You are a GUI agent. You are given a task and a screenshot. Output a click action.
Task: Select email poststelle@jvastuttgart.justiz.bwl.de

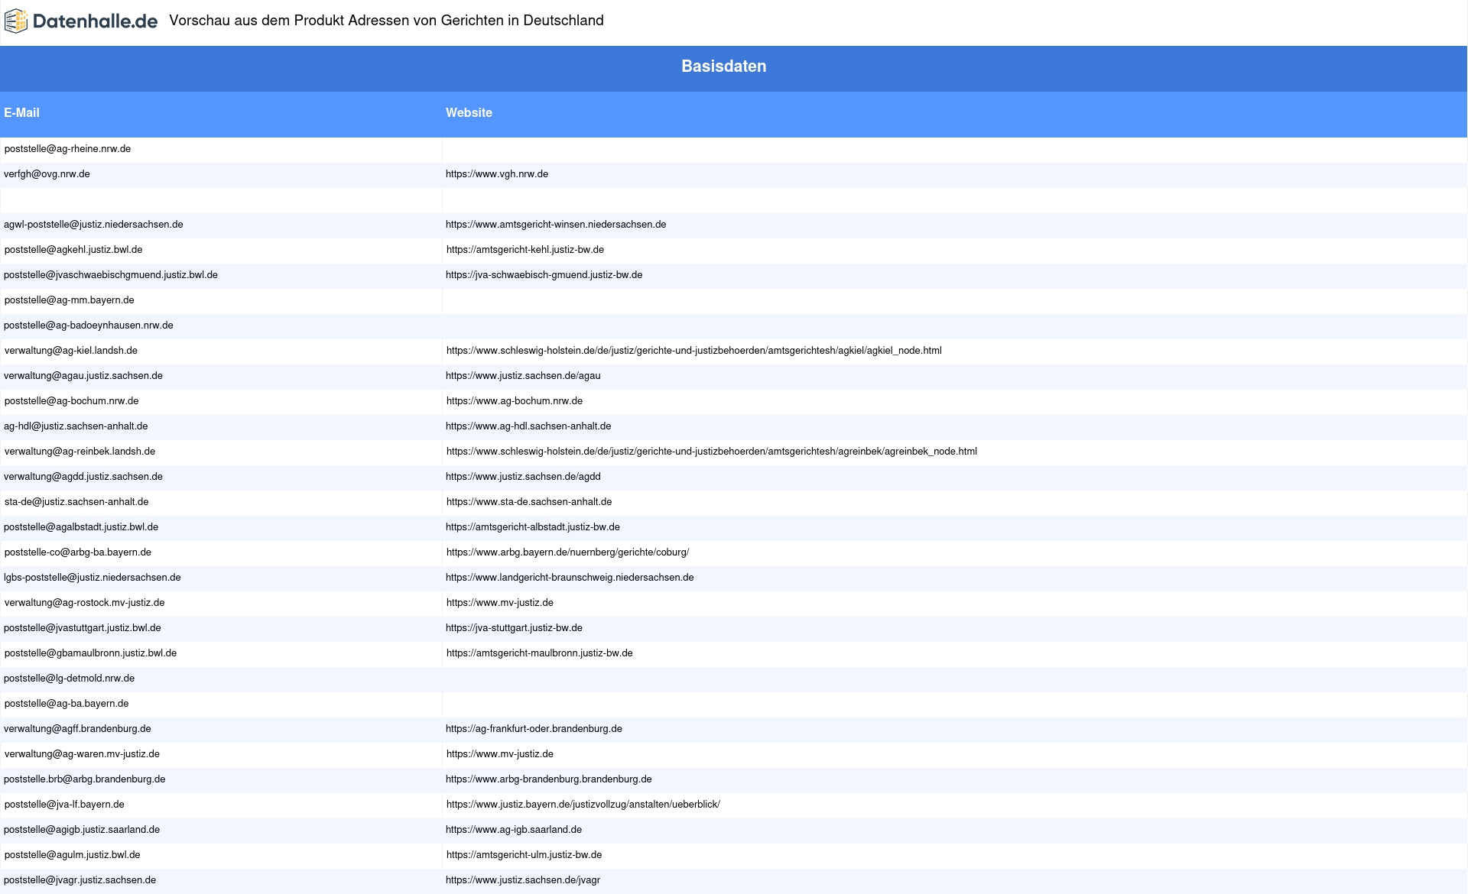pyautogui.click(x=83, y=628)
